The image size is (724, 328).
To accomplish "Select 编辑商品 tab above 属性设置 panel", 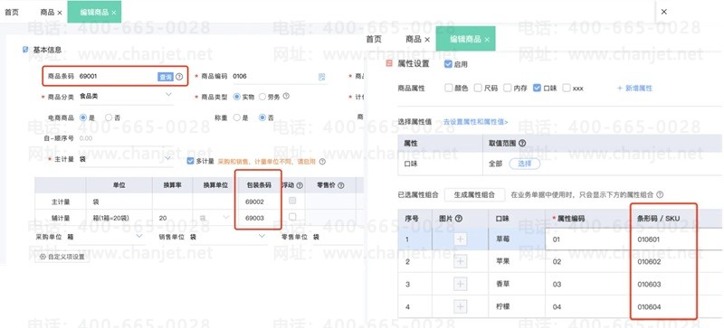I will pyautogui.click(x=465, y=39).
